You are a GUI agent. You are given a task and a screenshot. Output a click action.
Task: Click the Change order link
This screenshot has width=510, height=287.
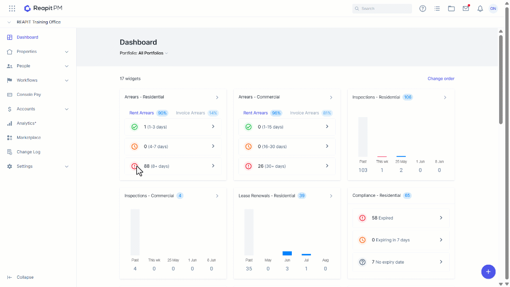[441, 79]
